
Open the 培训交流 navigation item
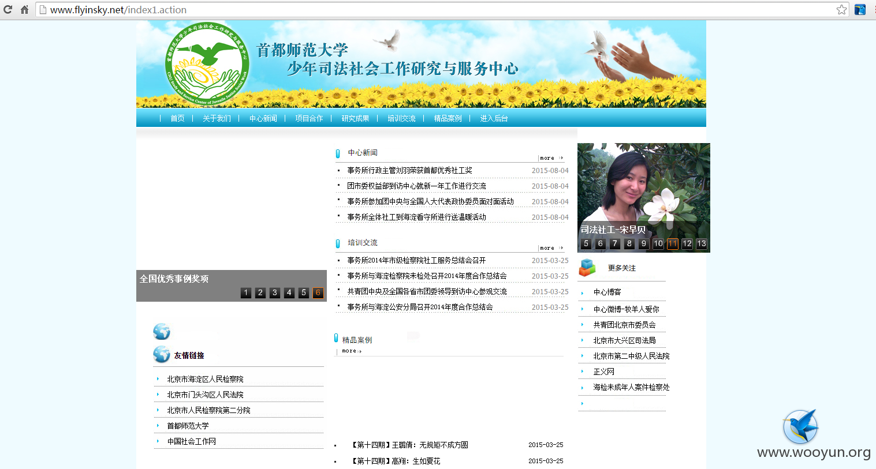tap(401, 118)
